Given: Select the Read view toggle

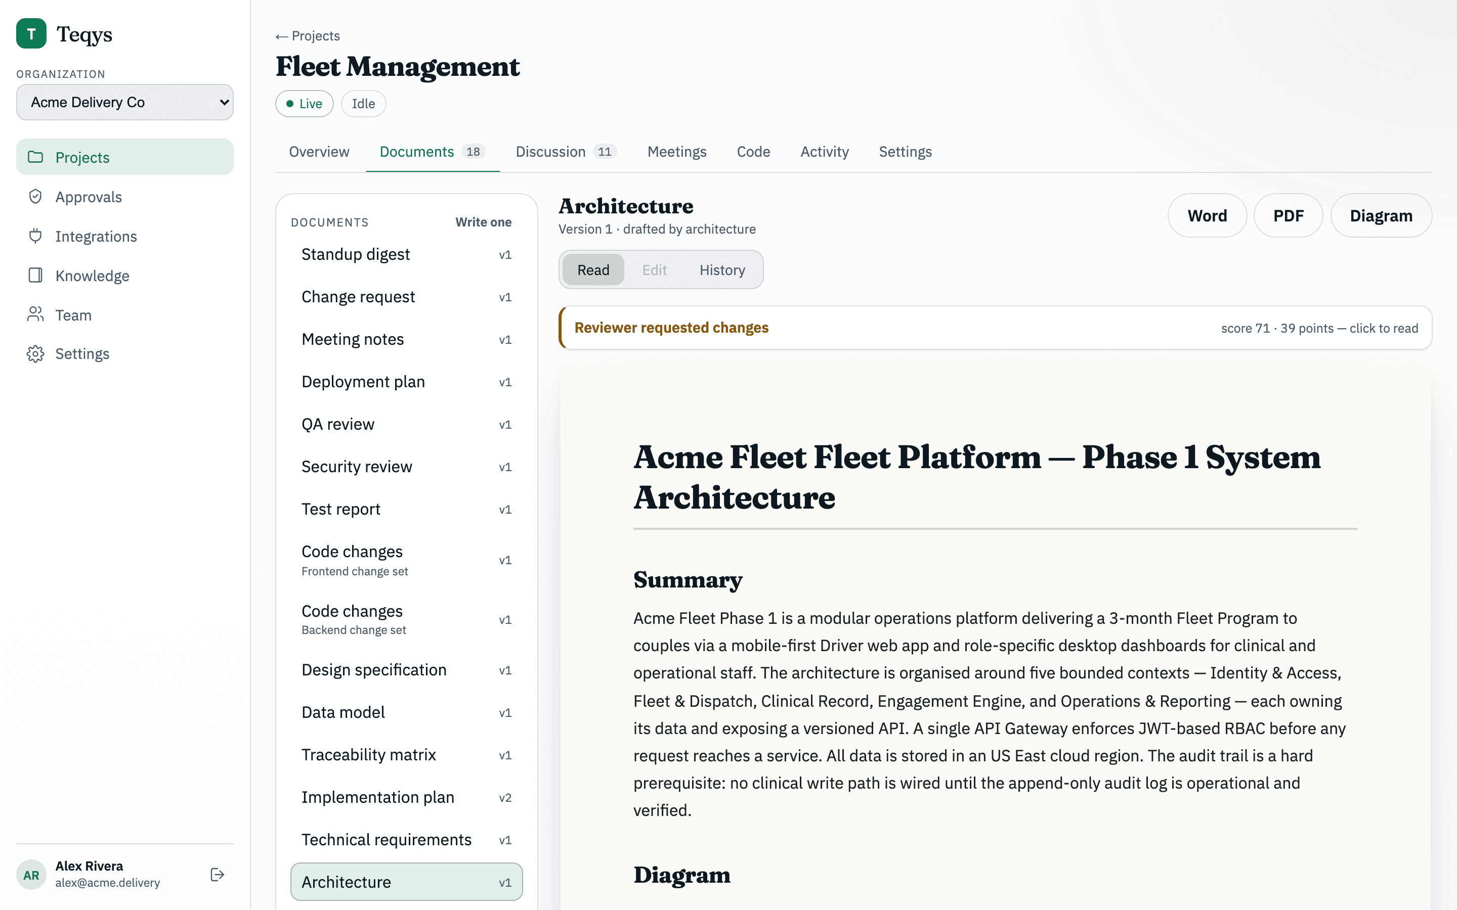Looking at the screenshot, I should point(593,269).
